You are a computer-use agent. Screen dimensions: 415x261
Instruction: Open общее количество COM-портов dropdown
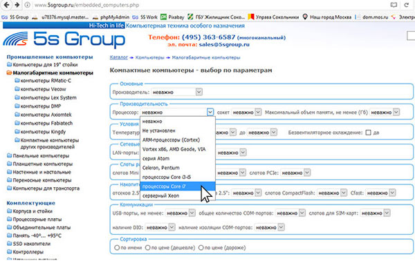(x=290, y=213)
